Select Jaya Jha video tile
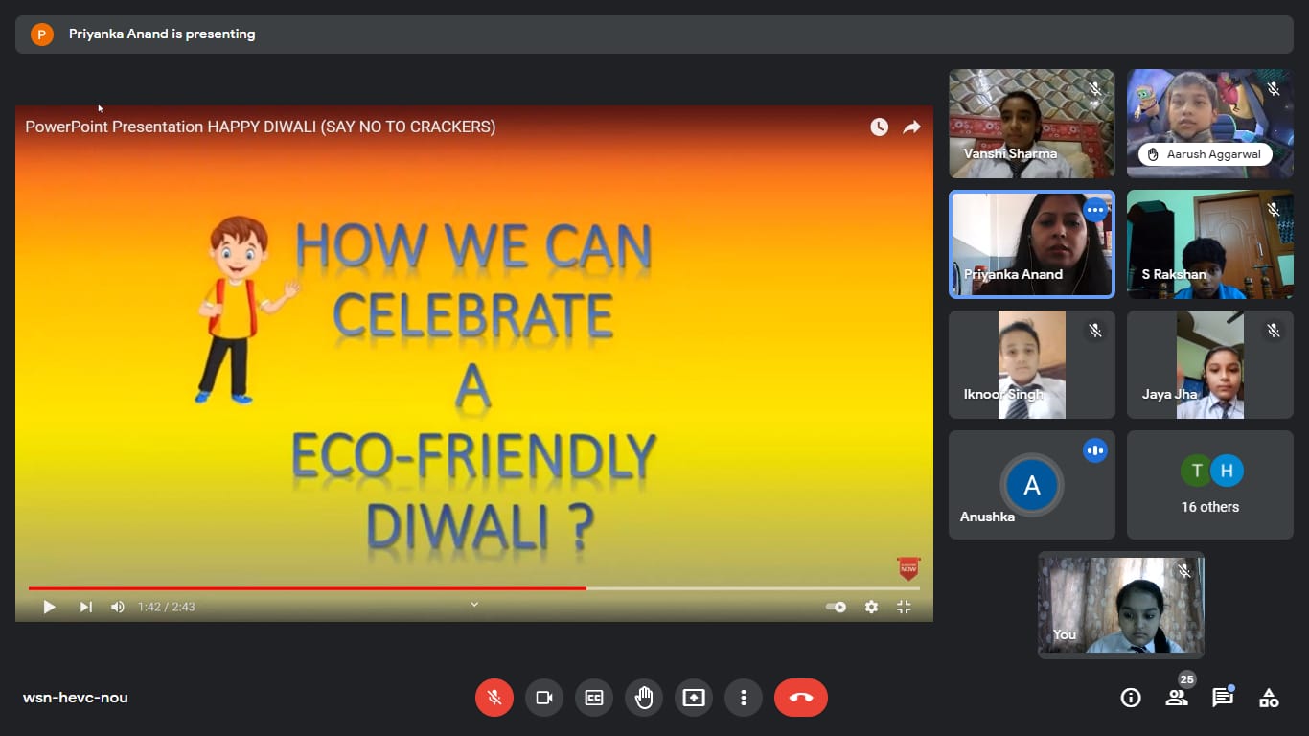 pyautogui.click(x=1210, y=364)
